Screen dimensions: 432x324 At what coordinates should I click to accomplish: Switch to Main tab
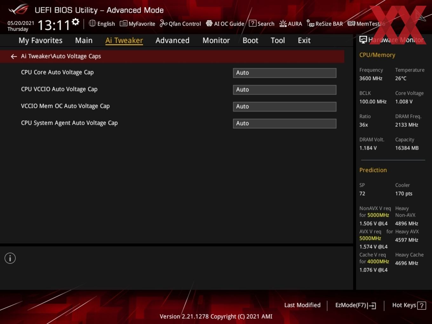point(84,40)
